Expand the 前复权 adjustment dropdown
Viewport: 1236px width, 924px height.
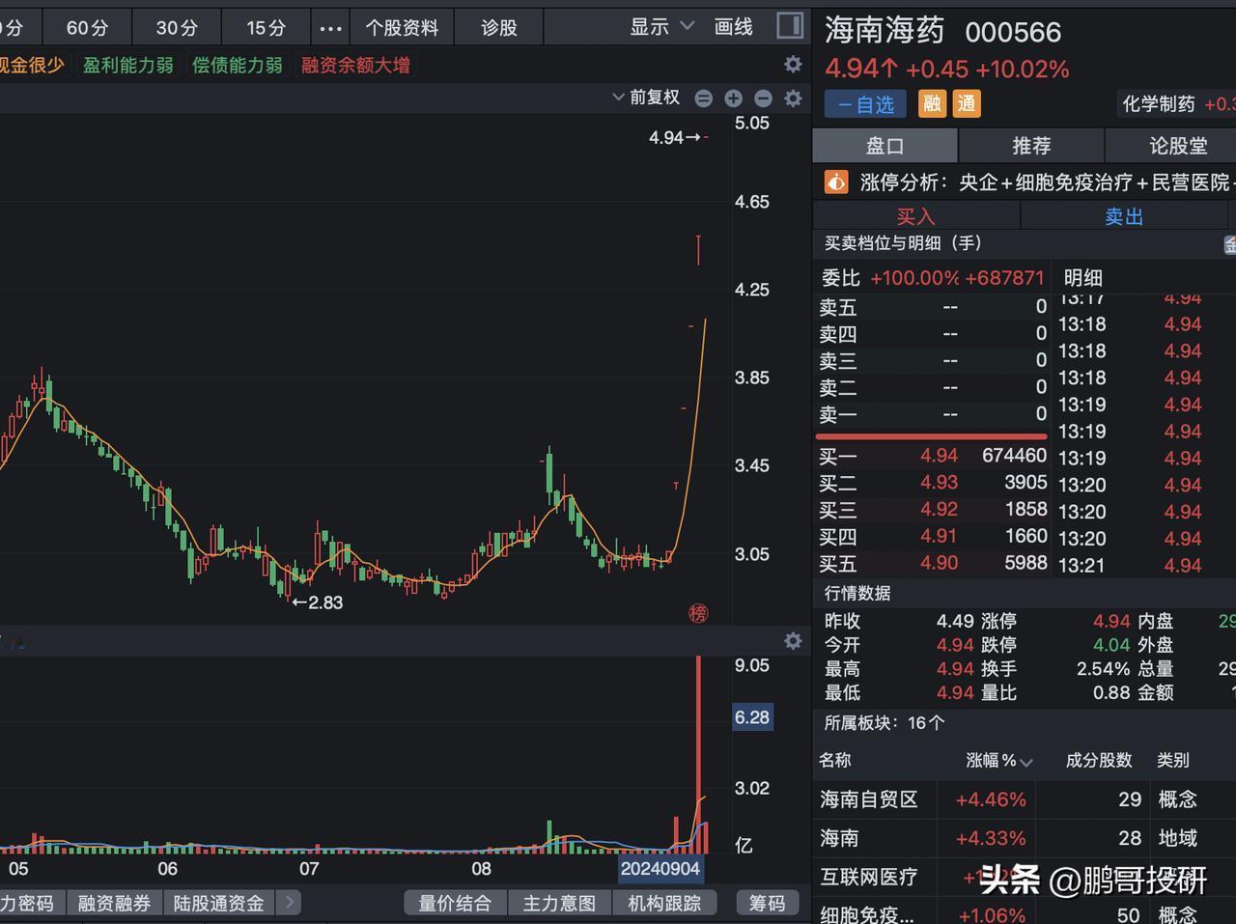pyautogui.click(x=647, y=98)
